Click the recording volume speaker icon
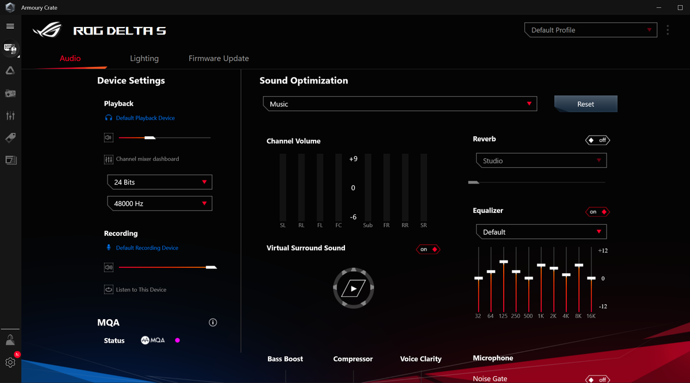 [x=109, y=267]
